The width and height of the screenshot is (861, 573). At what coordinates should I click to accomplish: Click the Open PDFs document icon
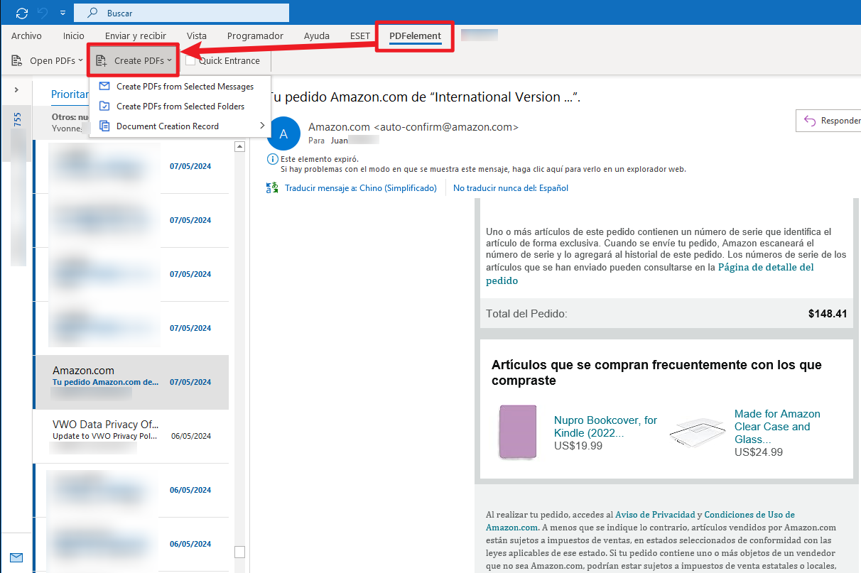click(x=17, y=60)
